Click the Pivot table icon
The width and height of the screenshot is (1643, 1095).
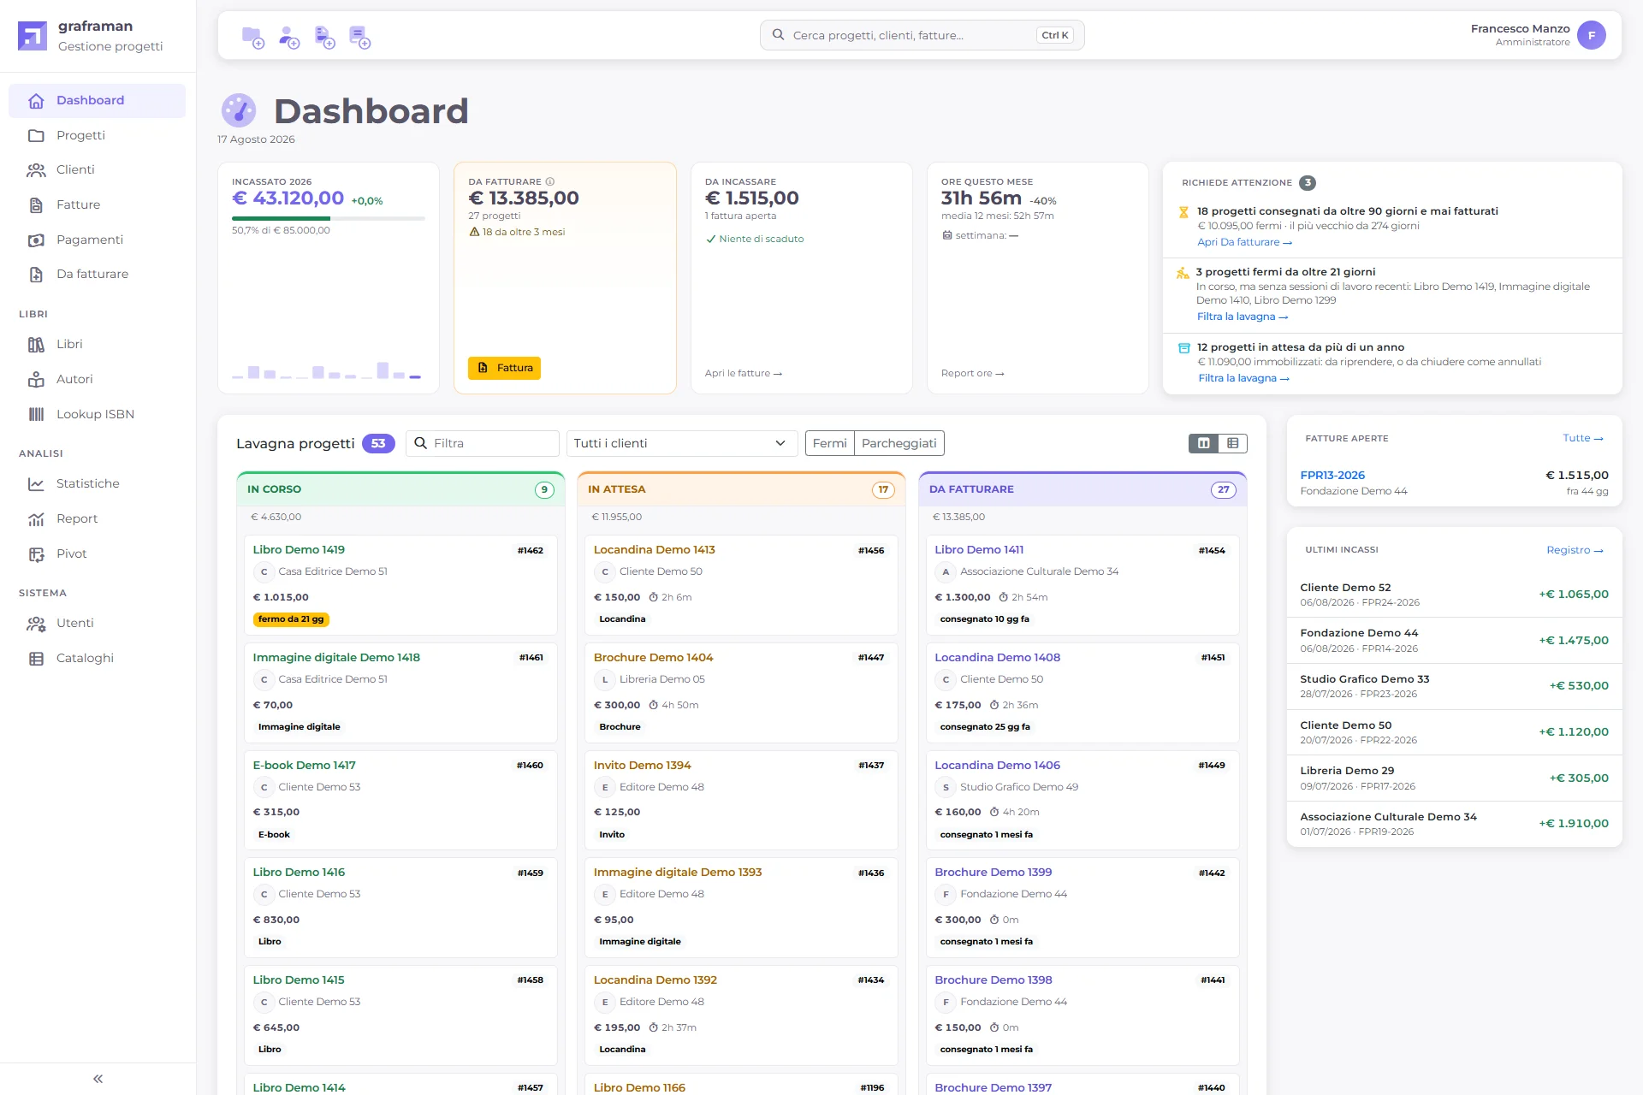click(x=36, y=554)
